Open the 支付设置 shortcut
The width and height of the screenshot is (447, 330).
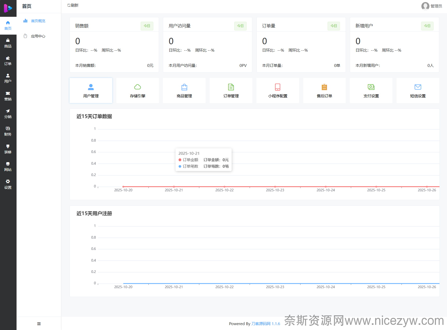click(371, 91)
